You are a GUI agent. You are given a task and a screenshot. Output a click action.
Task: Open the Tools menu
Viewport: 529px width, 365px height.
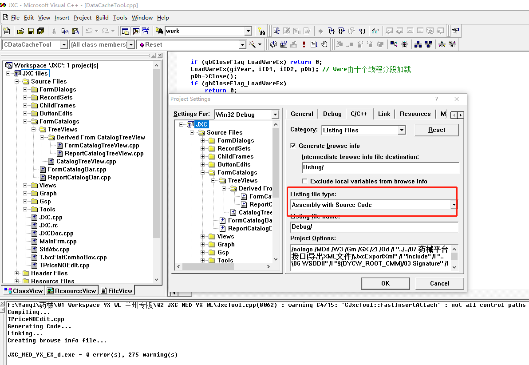coord(120,18)
